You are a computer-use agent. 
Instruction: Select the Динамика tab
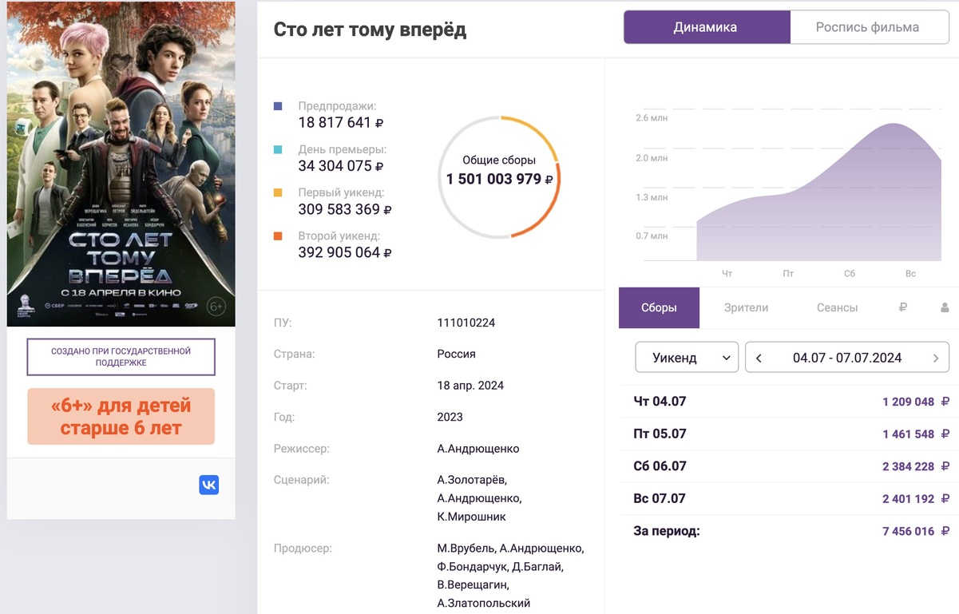[x=706, y=26]
